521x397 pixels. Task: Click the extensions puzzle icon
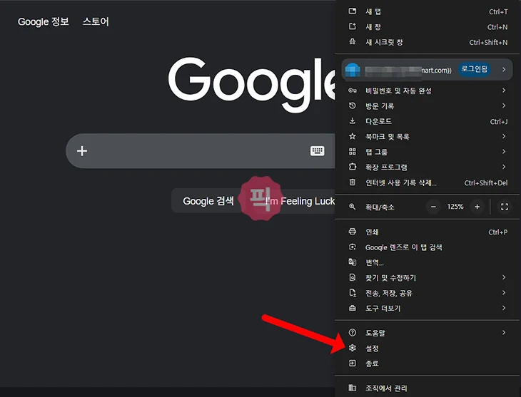point(352,167)
